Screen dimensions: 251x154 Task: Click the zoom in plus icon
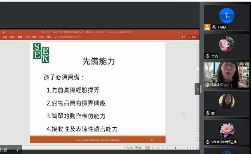pos(188,147)
